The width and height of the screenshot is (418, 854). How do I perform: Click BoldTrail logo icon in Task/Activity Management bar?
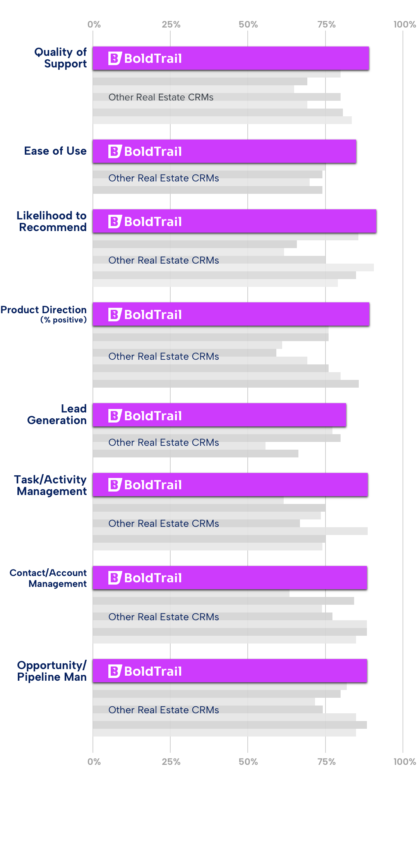[x=115, y=485]
